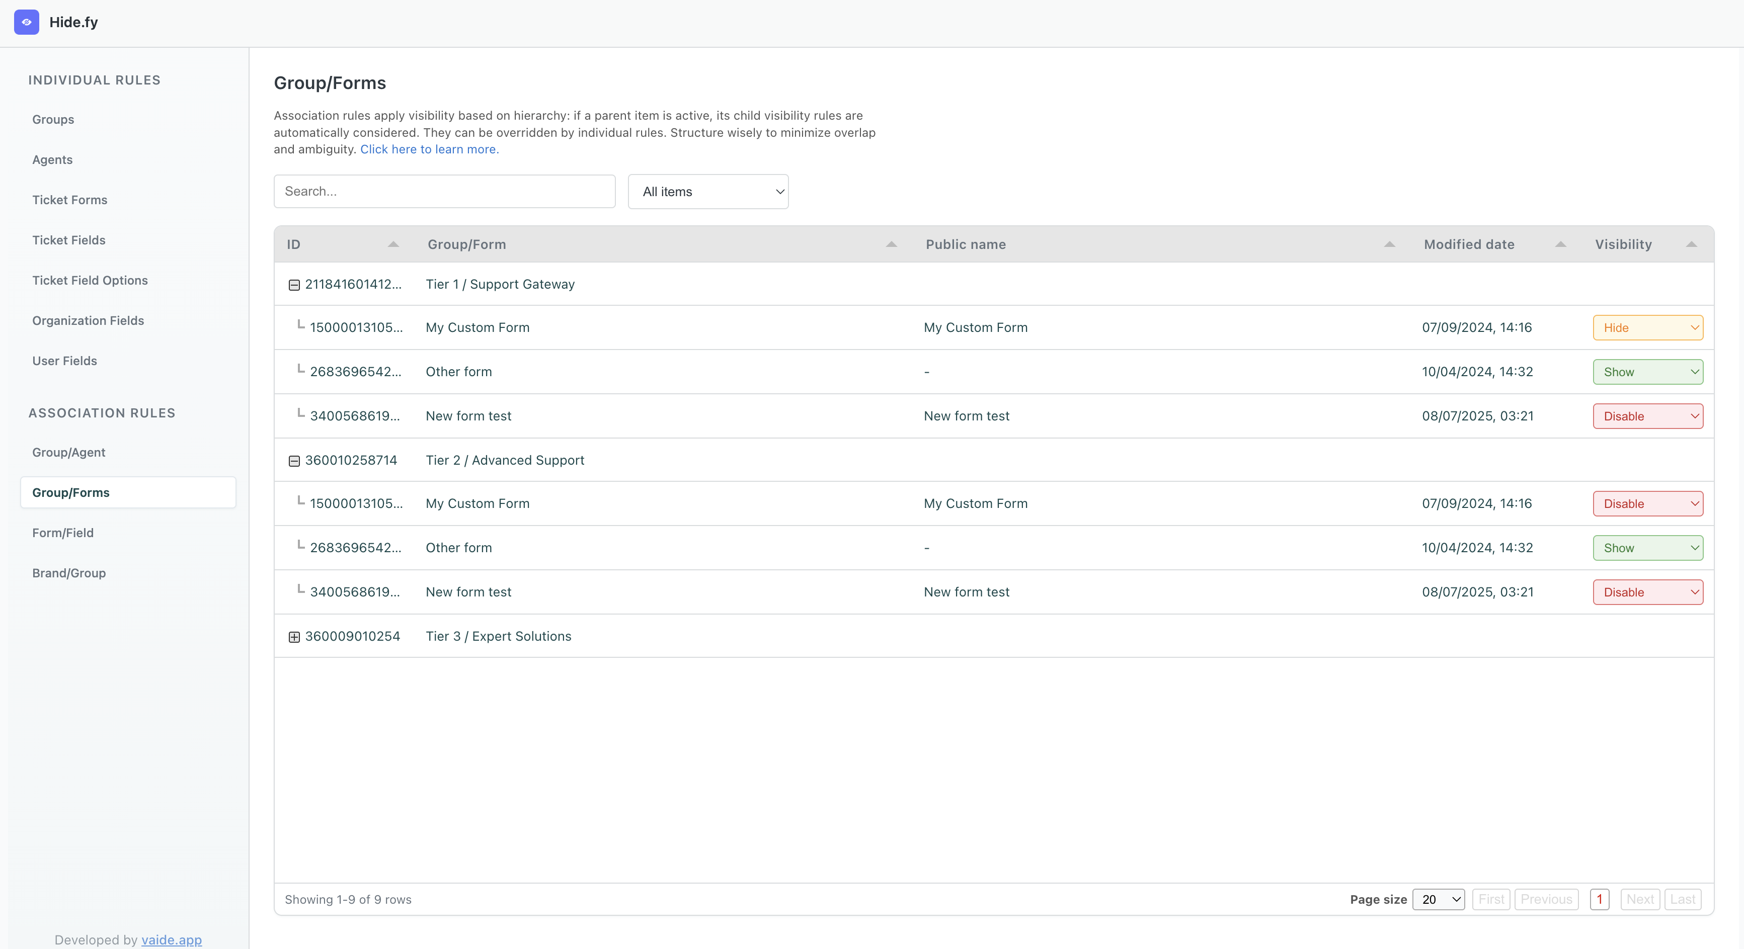The height and width of the screenshot is (949, 1744).
Task: Open Show visibility dropdown under Tier 1
Action: coord(1647,372)
